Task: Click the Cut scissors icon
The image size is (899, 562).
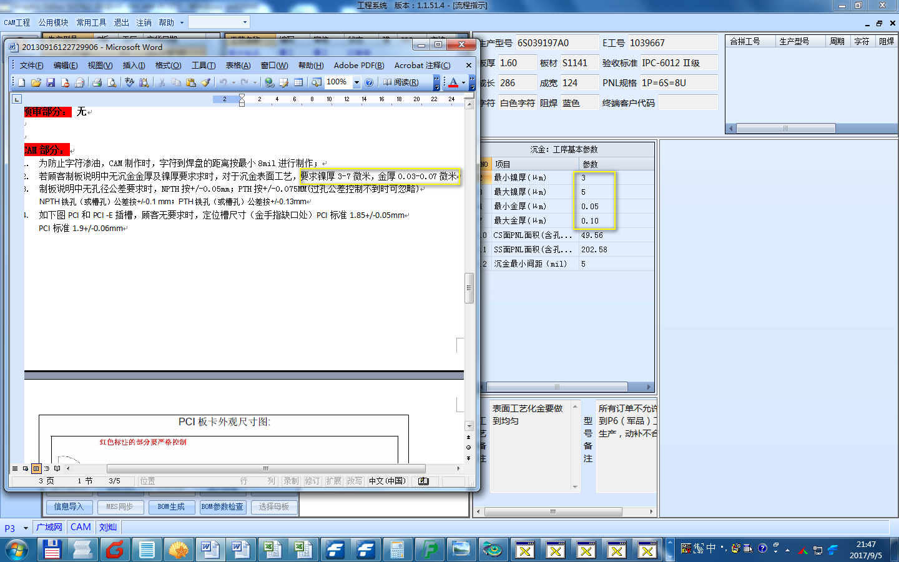Action: pyautogui.click(x=162, y=82)
